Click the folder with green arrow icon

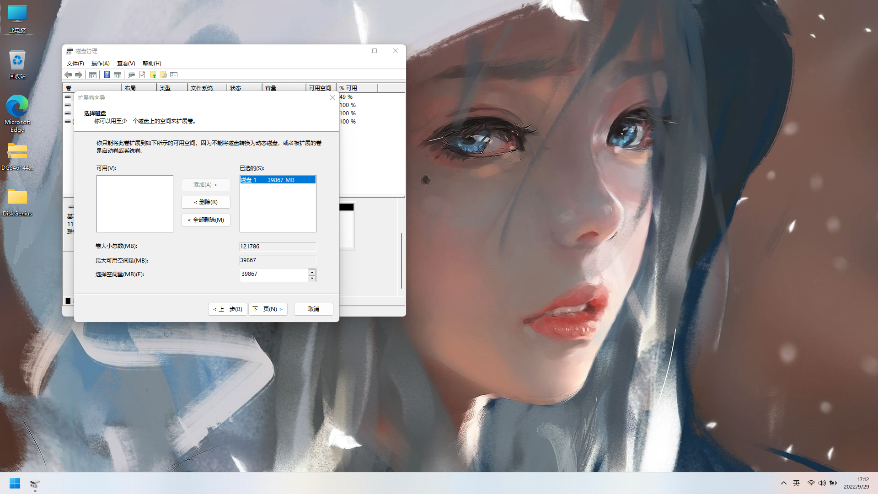153,75
